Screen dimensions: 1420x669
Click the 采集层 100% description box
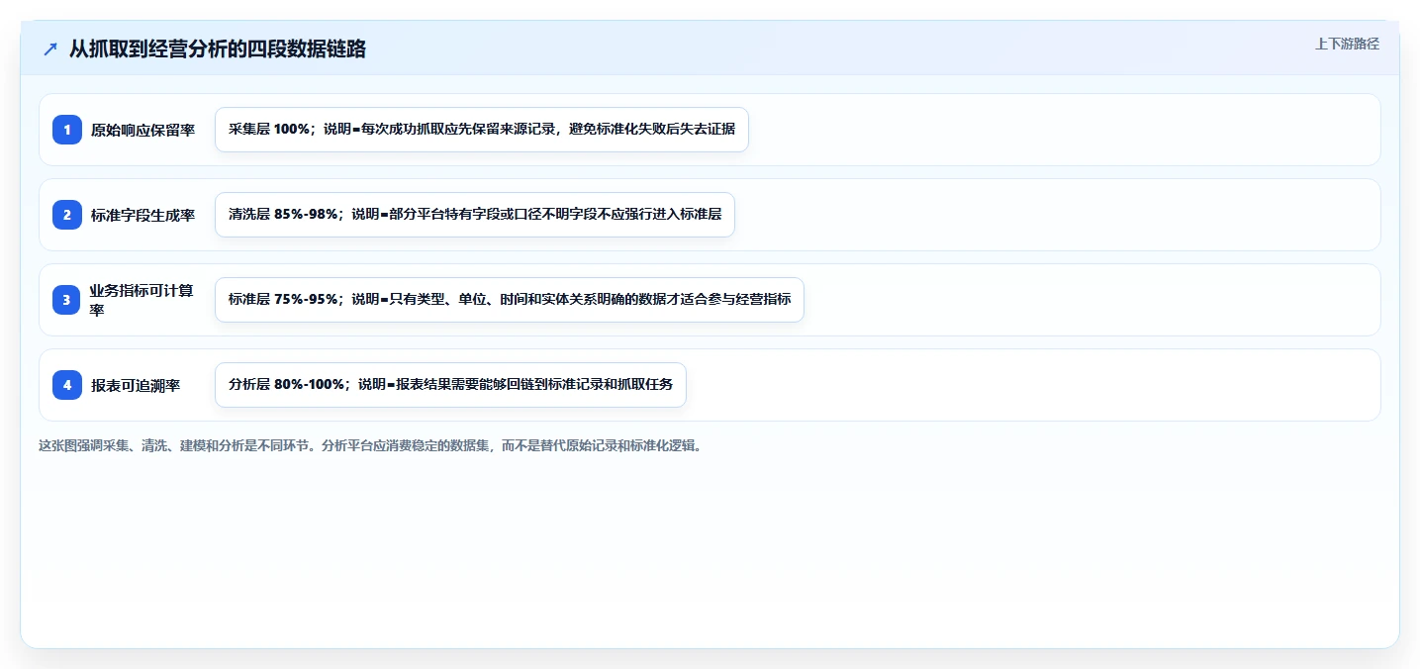(482, 130)
